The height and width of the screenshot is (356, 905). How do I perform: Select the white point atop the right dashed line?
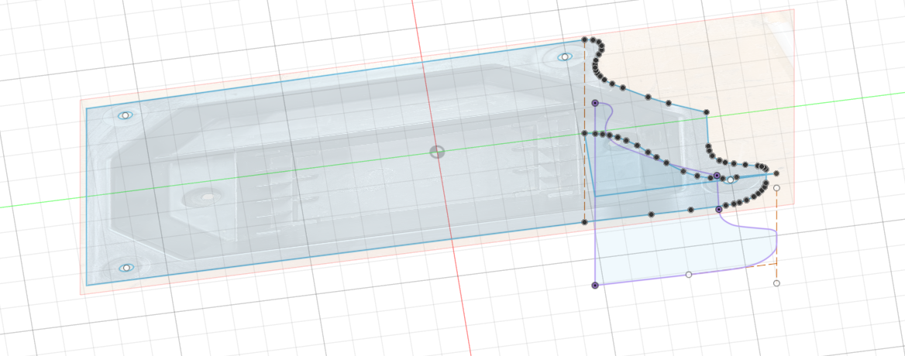click(x=776, y=188)
